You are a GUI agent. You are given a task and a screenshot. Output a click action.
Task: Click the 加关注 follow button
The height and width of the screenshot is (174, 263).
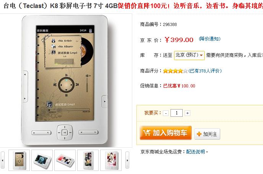[207, 134]
